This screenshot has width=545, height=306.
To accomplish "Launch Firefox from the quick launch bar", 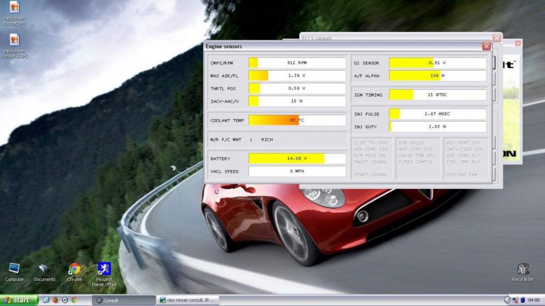I will click(56, 300).
